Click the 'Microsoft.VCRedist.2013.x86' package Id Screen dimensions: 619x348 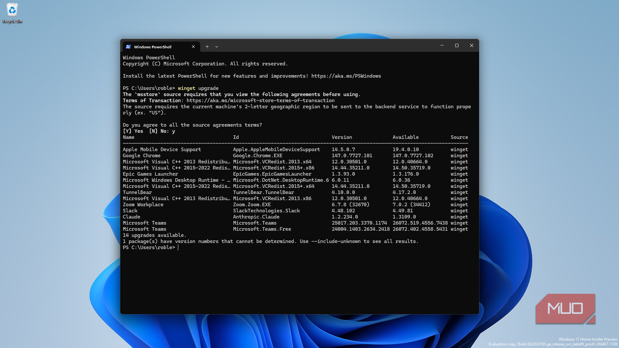pyautogui.click(x=272, y=198)
